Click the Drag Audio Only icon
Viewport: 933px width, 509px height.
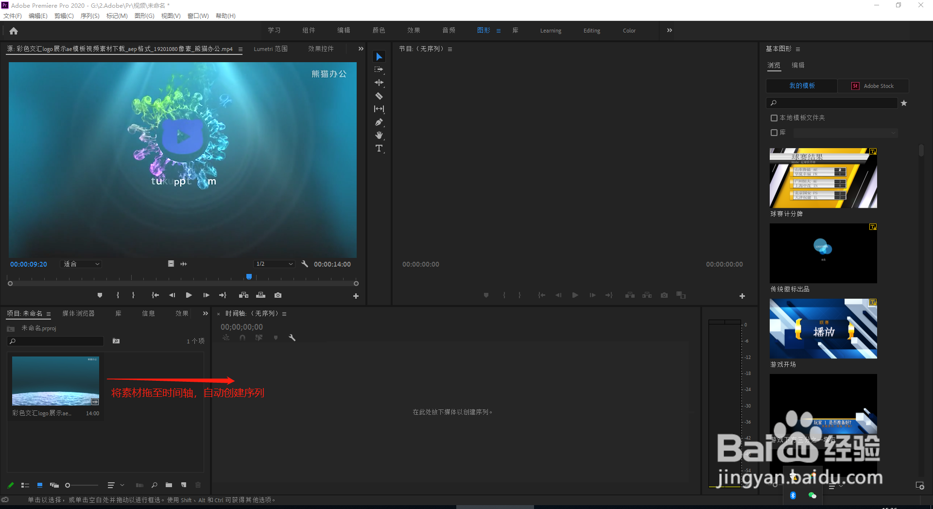(184, 264)
